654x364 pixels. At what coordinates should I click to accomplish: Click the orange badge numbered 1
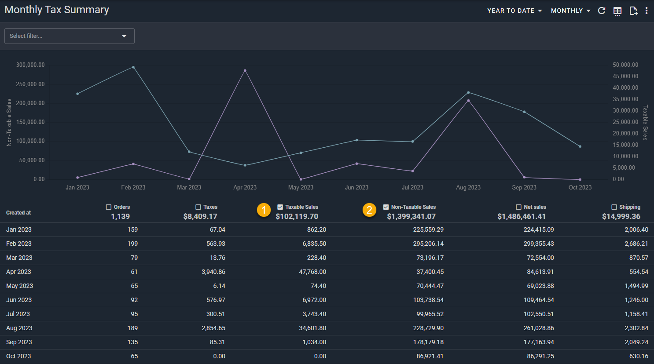264,210
